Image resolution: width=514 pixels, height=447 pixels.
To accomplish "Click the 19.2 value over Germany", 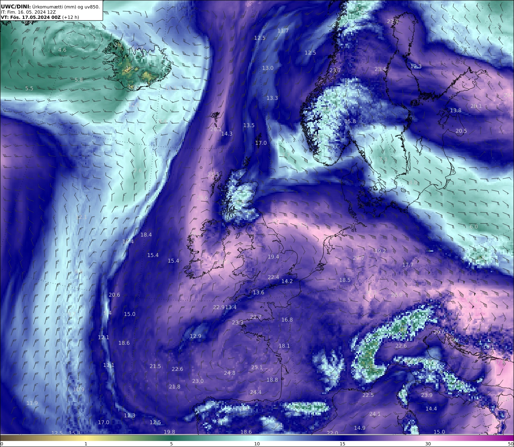I will (x=380, y=251).
